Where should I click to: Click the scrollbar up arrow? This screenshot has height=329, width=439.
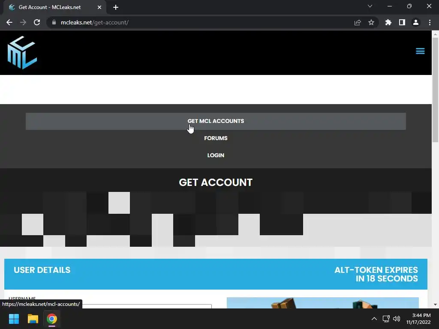tap(435, 34)
